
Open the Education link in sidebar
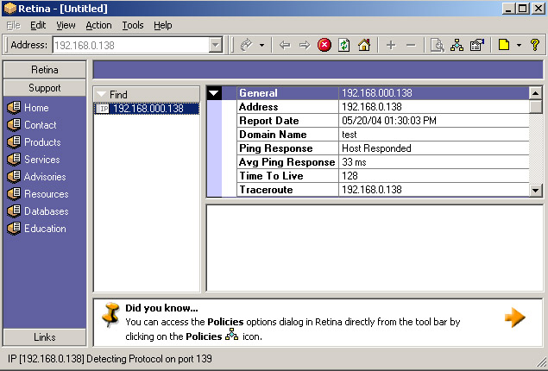click(x=45, y=229)
